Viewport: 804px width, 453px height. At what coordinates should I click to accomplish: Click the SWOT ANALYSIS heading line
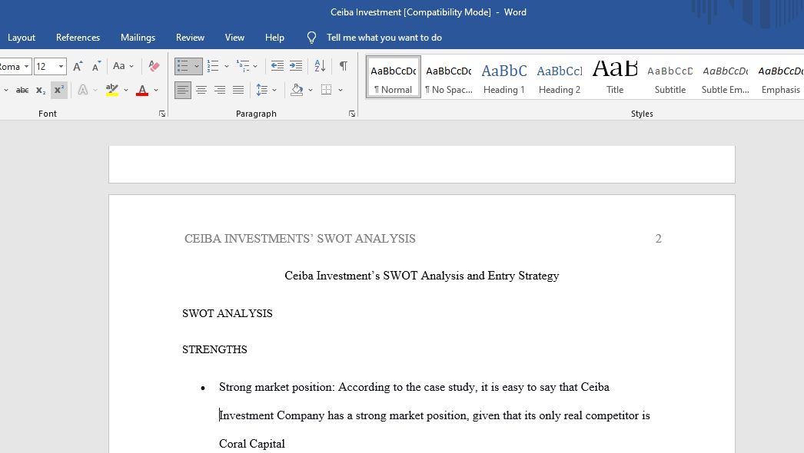coord(228,313)
